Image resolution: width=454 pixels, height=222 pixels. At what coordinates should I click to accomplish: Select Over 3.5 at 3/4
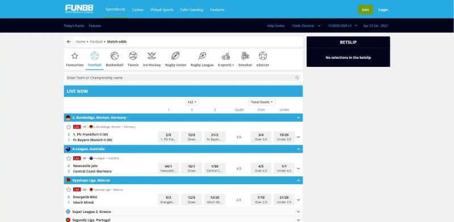[x=261, y=137]
